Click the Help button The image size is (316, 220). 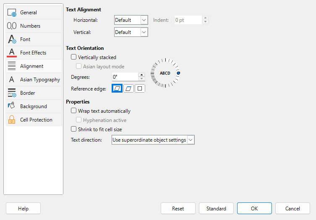23,208
